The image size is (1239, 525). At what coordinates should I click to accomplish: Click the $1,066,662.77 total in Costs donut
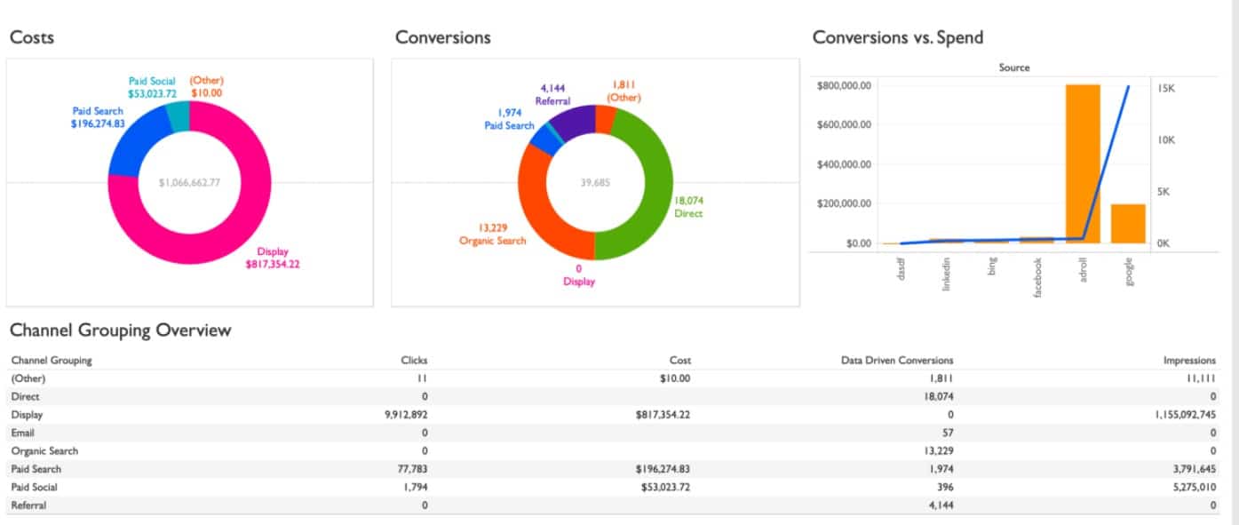click(189, 183)
